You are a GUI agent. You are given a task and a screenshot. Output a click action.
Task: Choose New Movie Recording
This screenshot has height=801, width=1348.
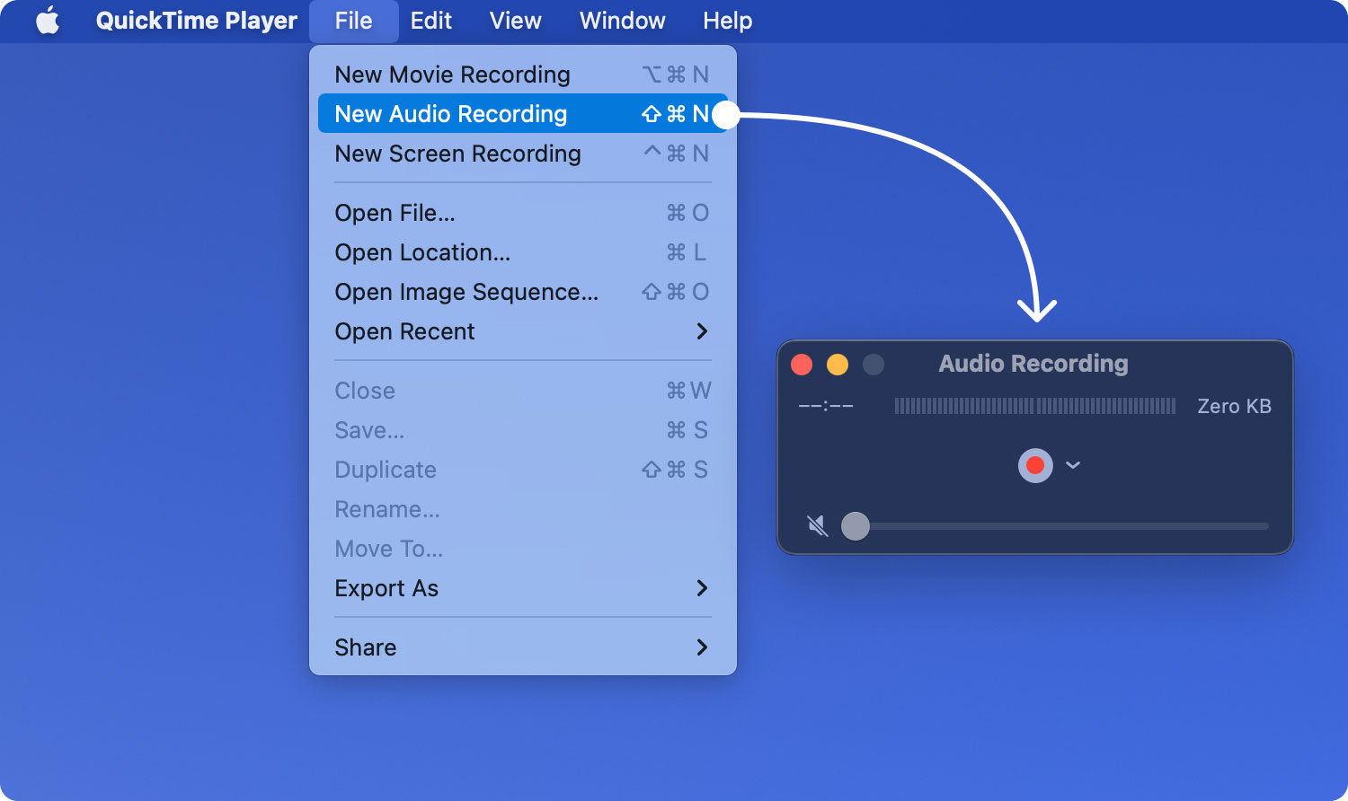coord(522,75)
